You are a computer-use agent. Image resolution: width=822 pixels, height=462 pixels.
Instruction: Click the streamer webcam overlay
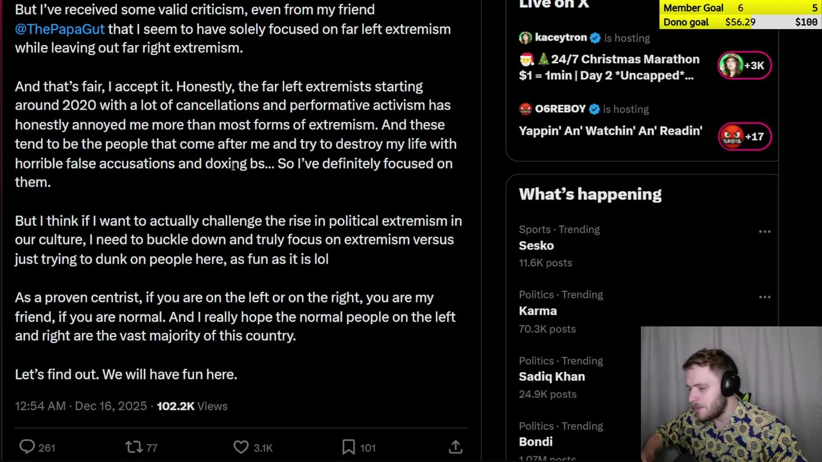pyautogui.click(x=731, y=394)
